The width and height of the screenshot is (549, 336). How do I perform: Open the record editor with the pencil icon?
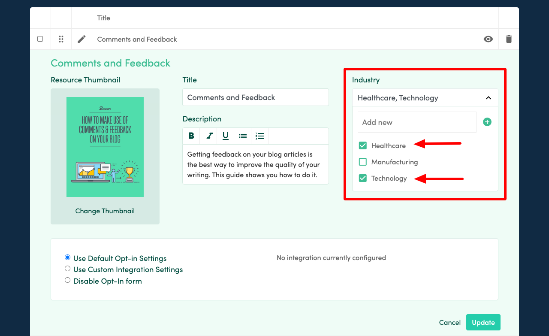[81, 39]
